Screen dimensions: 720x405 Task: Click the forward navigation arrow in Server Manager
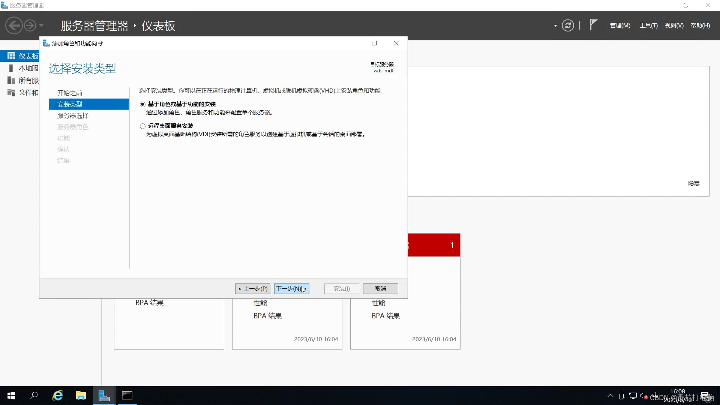tap(30, 25)
